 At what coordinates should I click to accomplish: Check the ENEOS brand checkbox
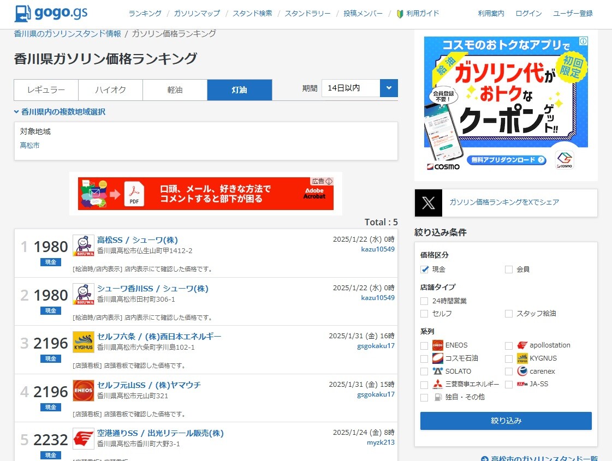pos(424,345)
